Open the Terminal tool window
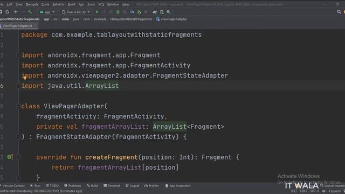This screenshot has width=345, height=194. tap(112, 186)
